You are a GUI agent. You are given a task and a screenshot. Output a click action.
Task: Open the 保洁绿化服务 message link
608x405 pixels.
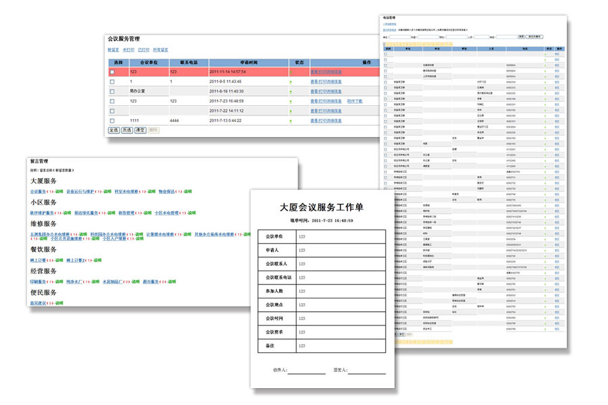(x=86, y=213)
